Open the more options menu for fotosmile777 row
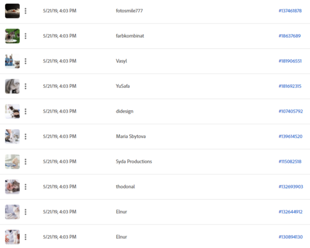The image size is (310, 248). (x=25, y=11)
